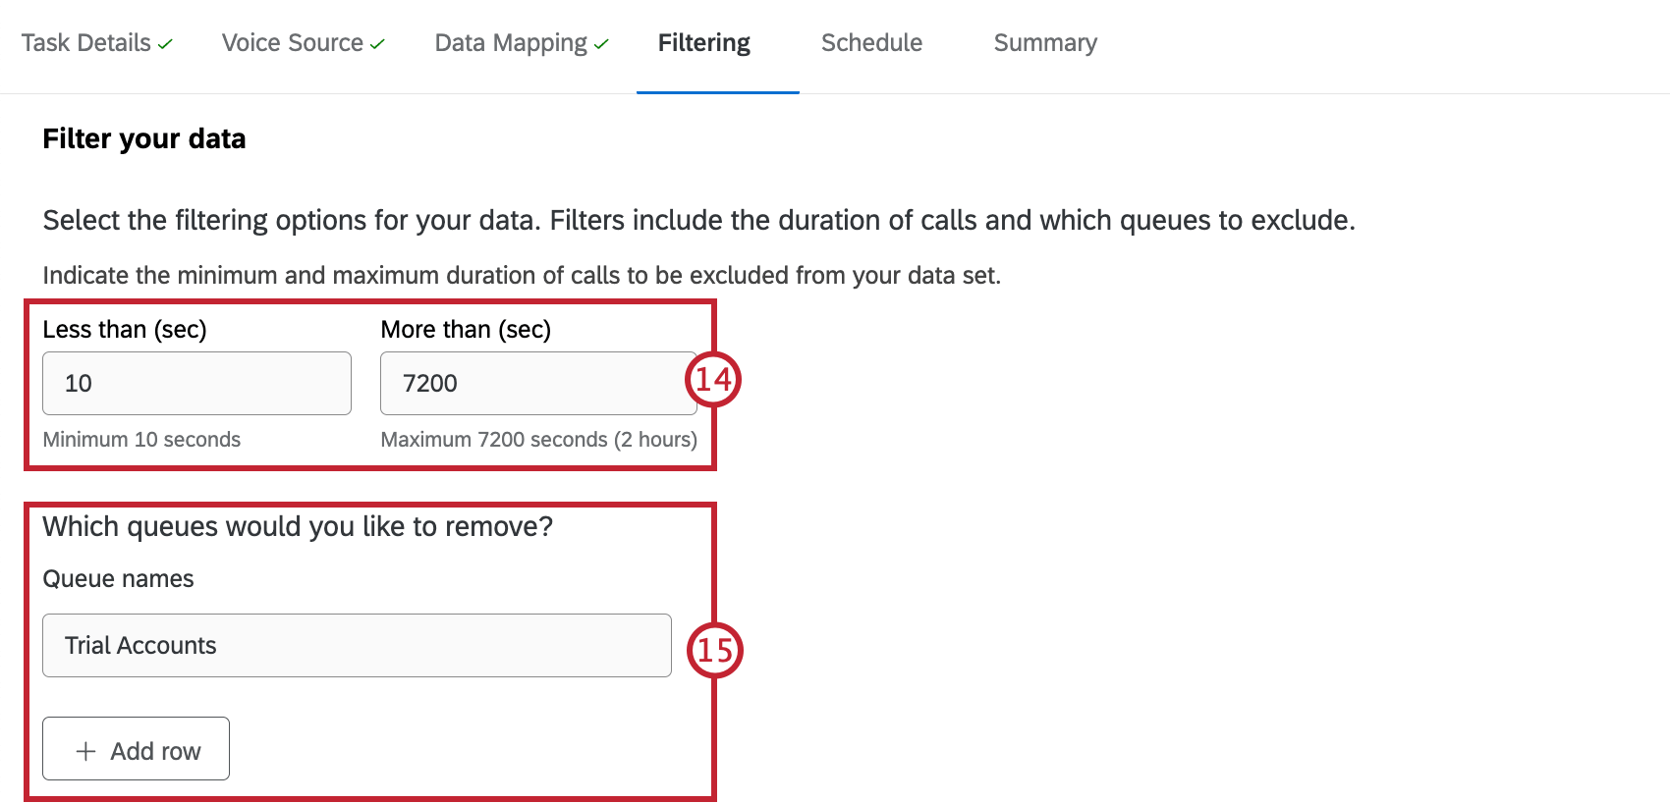Click the green checkmark beside Voice Source
Viewport: 1670px width, 803px height.
[378, 41]
